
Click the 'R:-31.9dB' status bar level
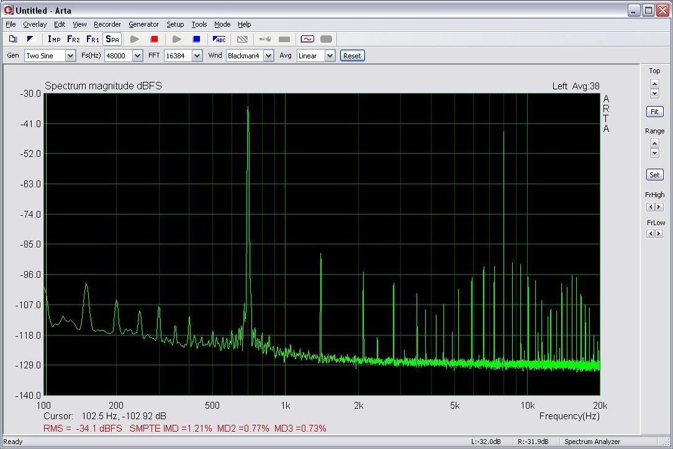click(x=533, y=442)
